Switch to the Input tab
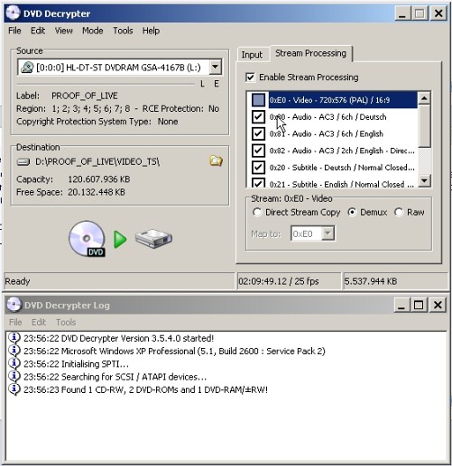The width and height of the screenshot is (452, 466). pos(252,55)
